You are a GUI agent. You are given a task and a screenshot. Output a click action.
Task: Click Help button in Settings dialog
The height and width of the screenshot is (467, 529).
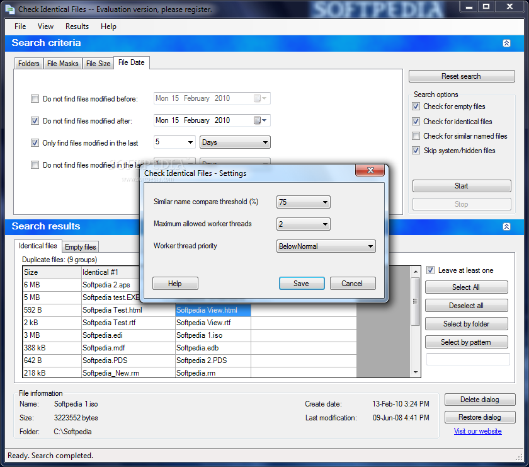coord(175,284)
